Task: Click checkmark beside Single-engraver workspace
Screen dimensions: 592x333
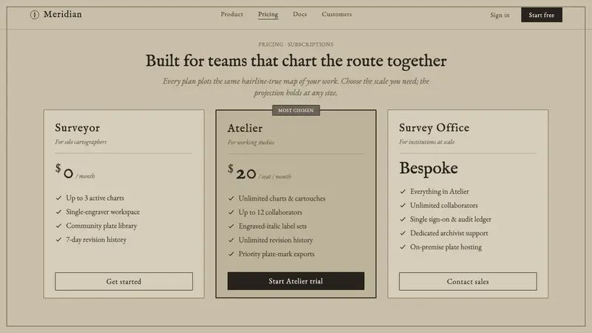Action: pos(58,212)
